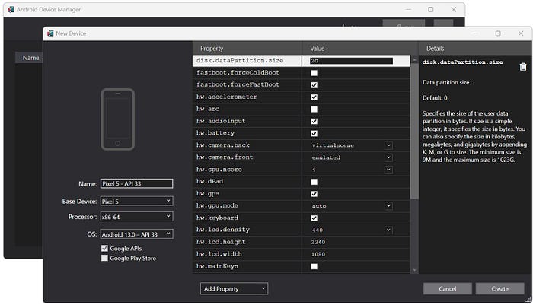Enable the hw.arc checkbox

coord(314,110)
